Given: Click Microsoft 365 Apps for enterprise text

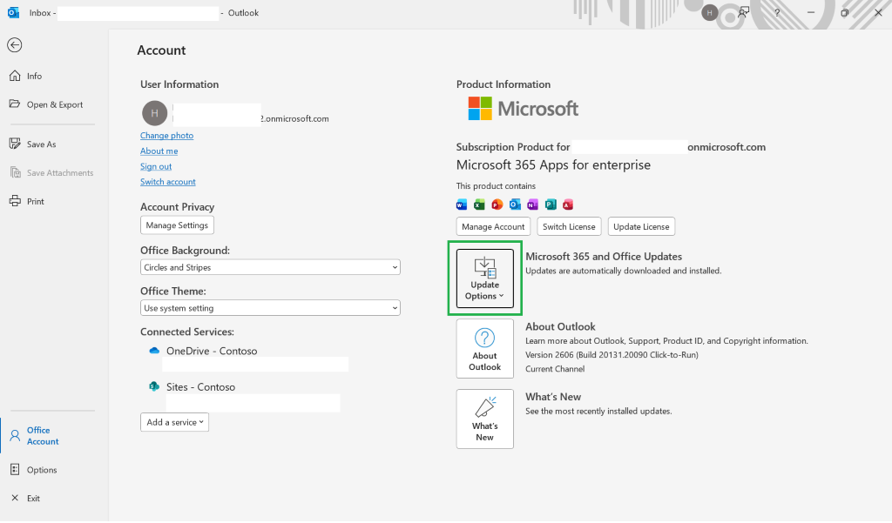Looking at the screenshot, I should point(553,164).
